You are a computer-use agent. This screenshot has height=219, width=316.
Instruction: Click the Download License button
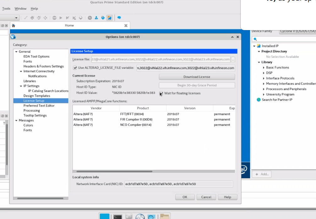(x=197, y=77)
